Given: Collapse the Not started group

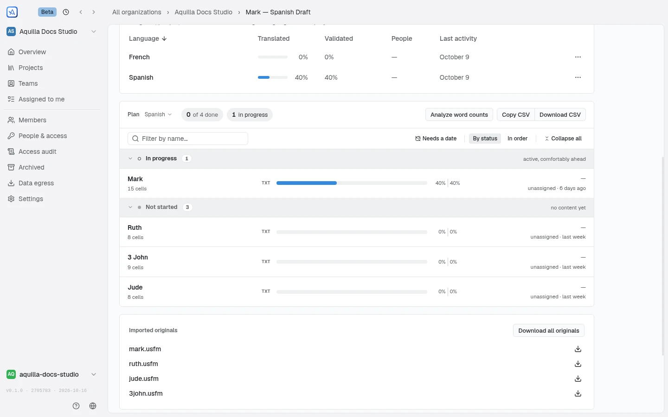Looking at the screenshot, I should click(x=130, y=207).
